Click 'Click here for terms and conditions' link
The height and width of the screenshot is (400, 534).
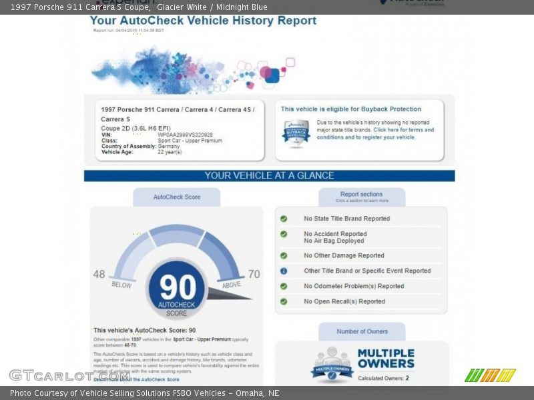point(376,133)
